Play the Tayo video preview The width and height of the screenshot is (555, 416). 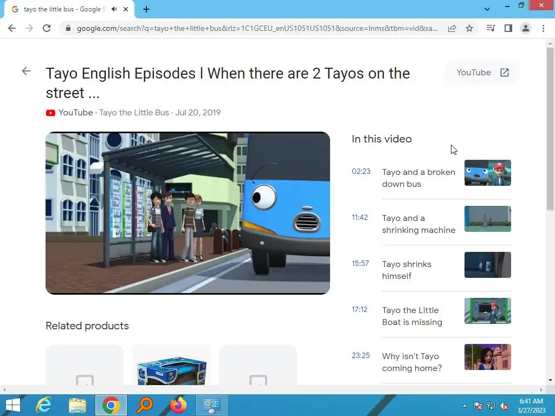tap(188, 213)
